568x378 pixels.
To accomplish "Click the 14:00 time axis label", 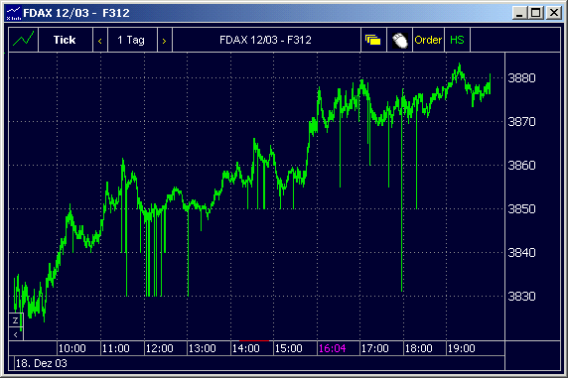I will click(245, 348).
